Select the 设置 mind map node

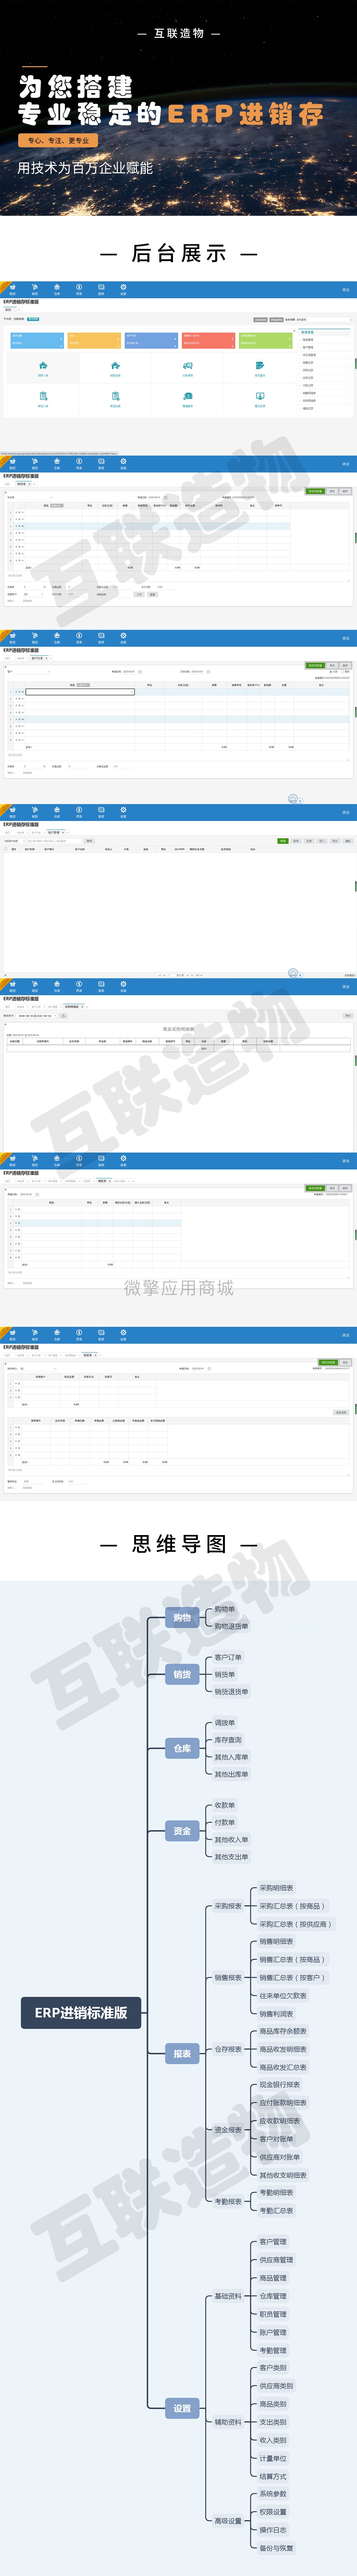[182, 2408]
